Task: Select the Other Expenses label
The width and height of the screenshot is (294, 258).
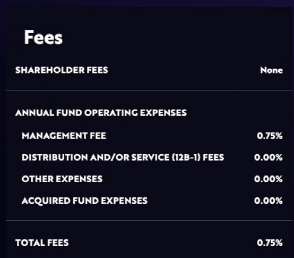Action: [62, 179]
